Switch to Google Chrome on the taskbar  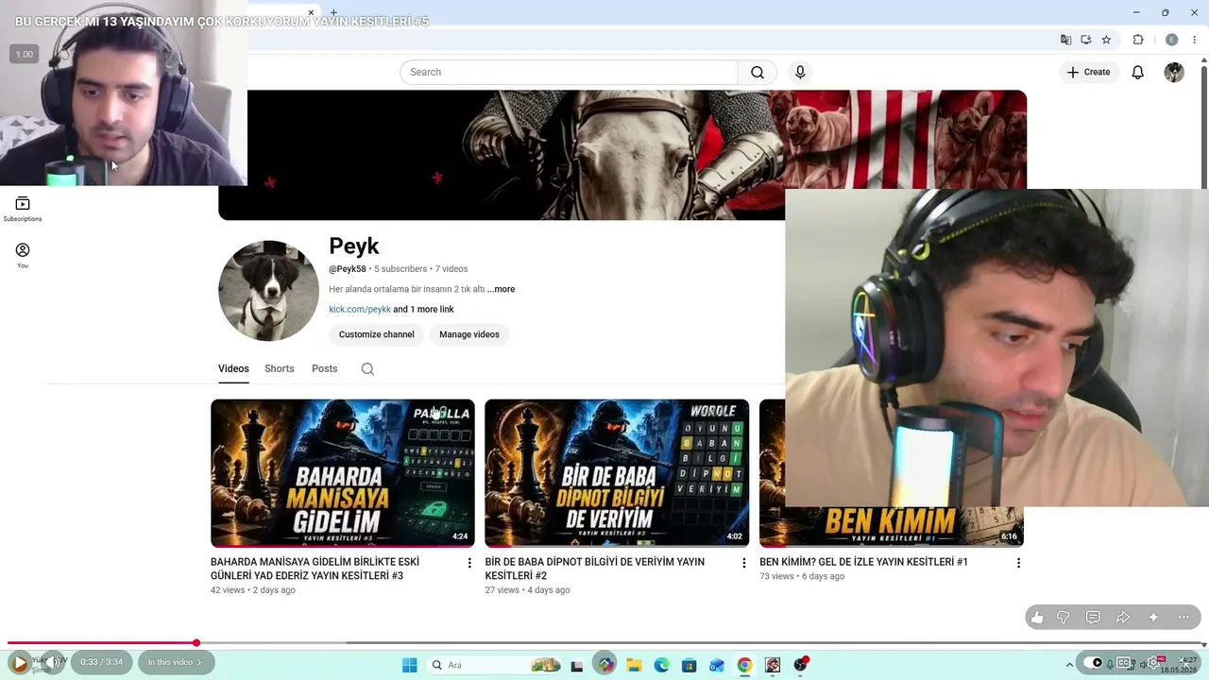(x=744, y=665)
